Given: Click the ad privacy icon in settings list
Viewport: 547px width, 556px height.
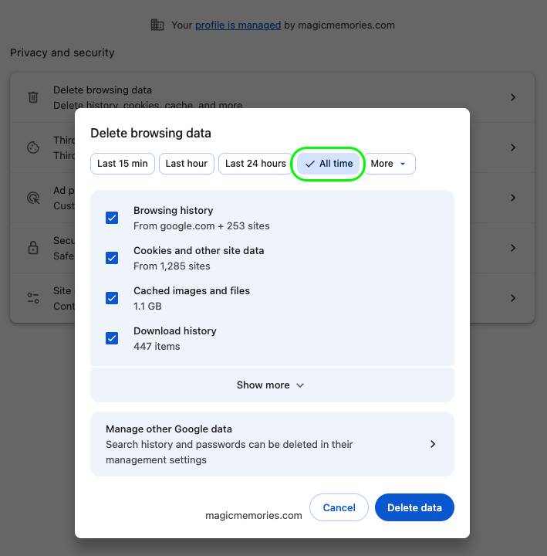Looking at the screenshot, I should (x=33, y=198).
